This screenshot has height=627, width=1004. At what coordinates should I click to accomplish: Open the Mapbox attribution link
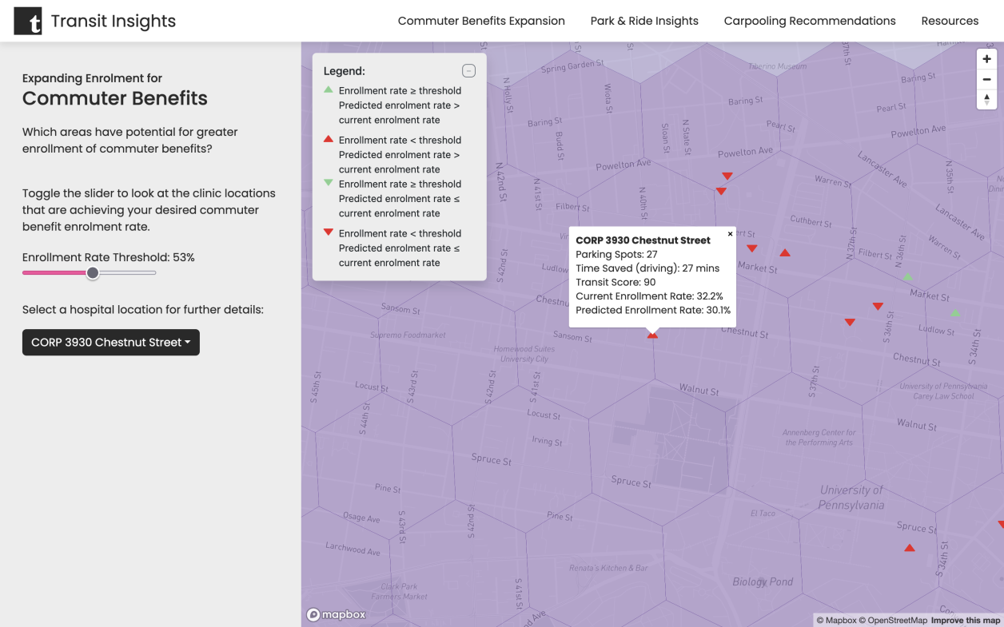(x=836, y=621)
